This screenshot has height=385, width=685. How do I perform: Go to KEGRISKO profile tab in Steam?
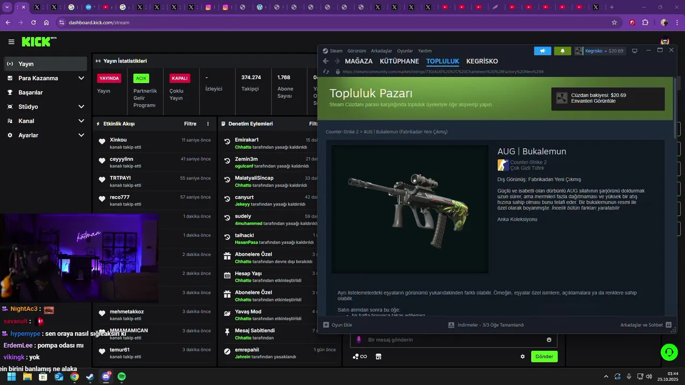point(482,61)
